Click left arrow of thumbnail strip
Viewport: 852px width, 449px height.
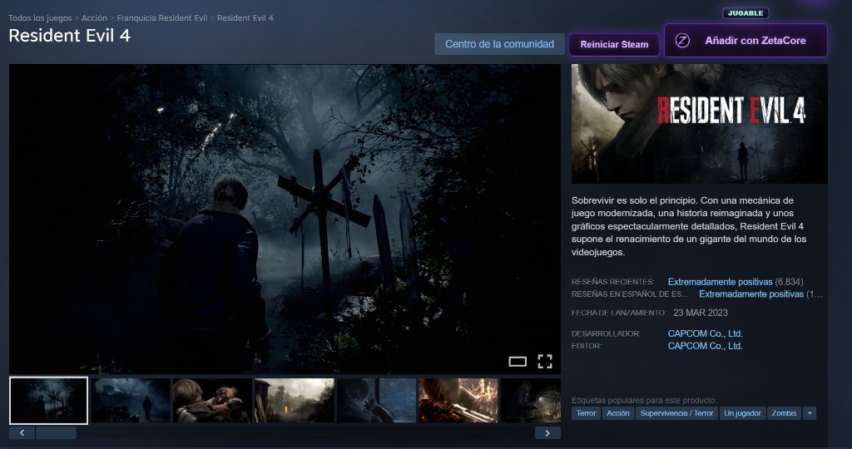point(22,432)
